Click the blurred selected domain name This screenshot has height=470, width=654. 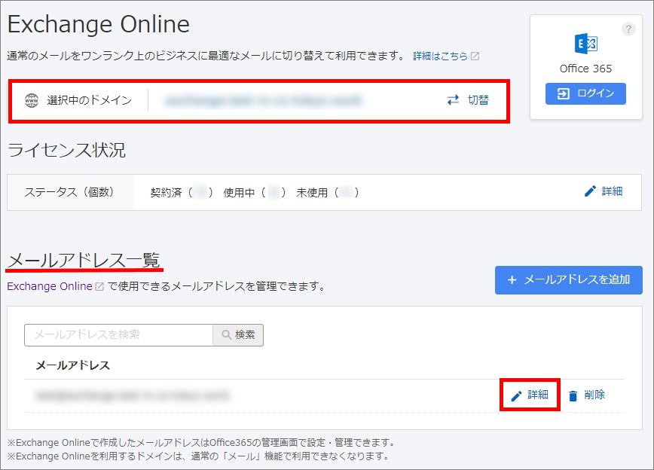[x=263, y=100]
